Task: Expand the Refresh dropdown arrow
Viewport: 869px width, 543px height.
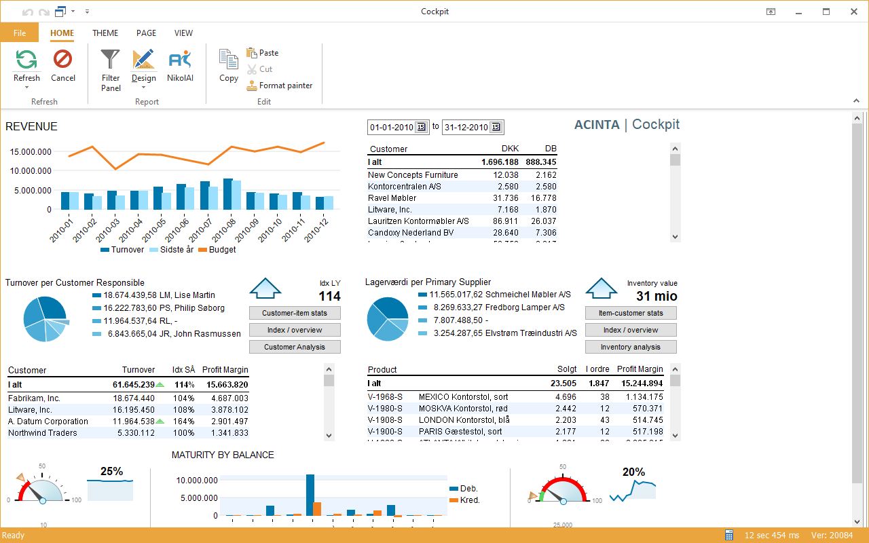Action: tap(26, 87)
